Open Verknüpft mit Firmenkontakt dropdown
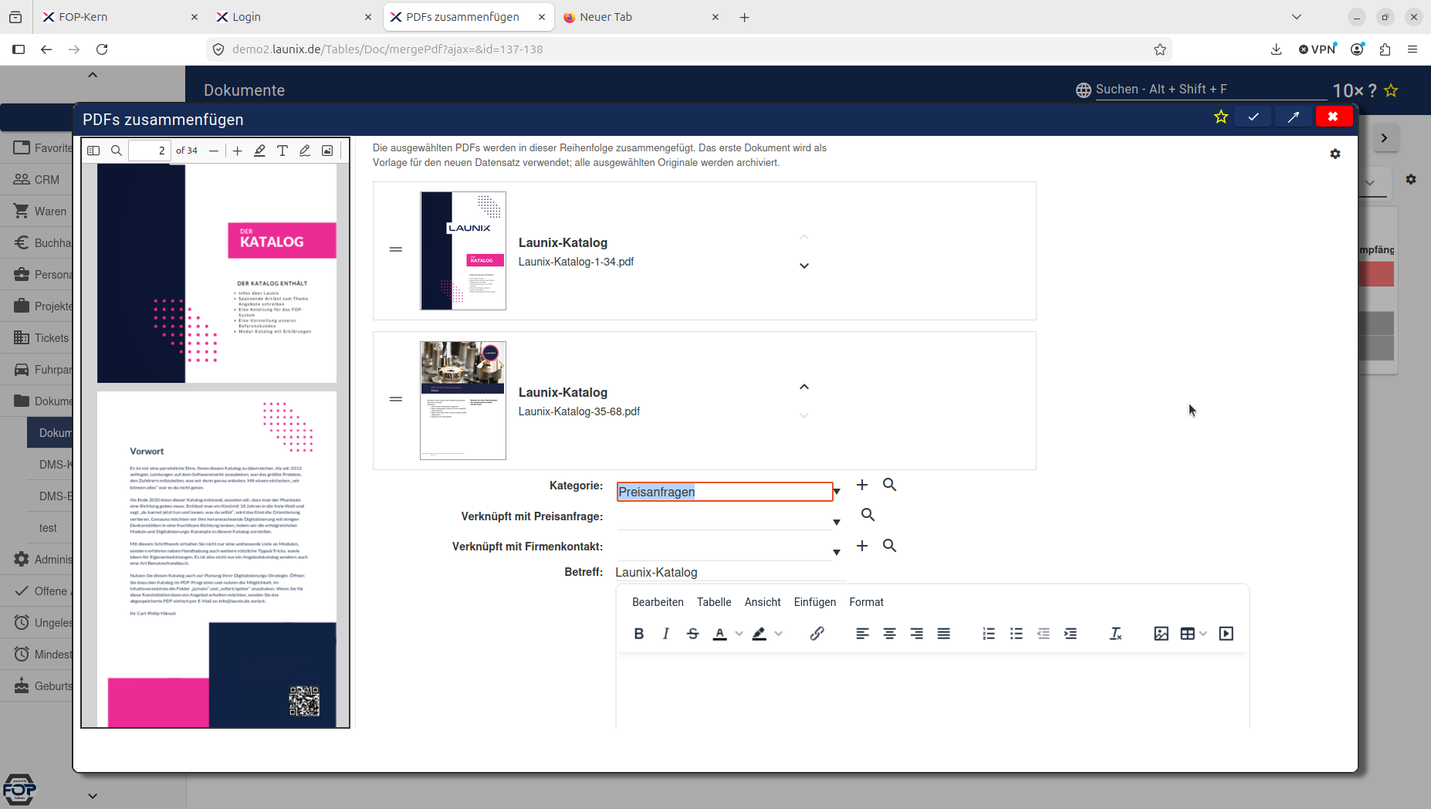 click(x=837, y=553)
